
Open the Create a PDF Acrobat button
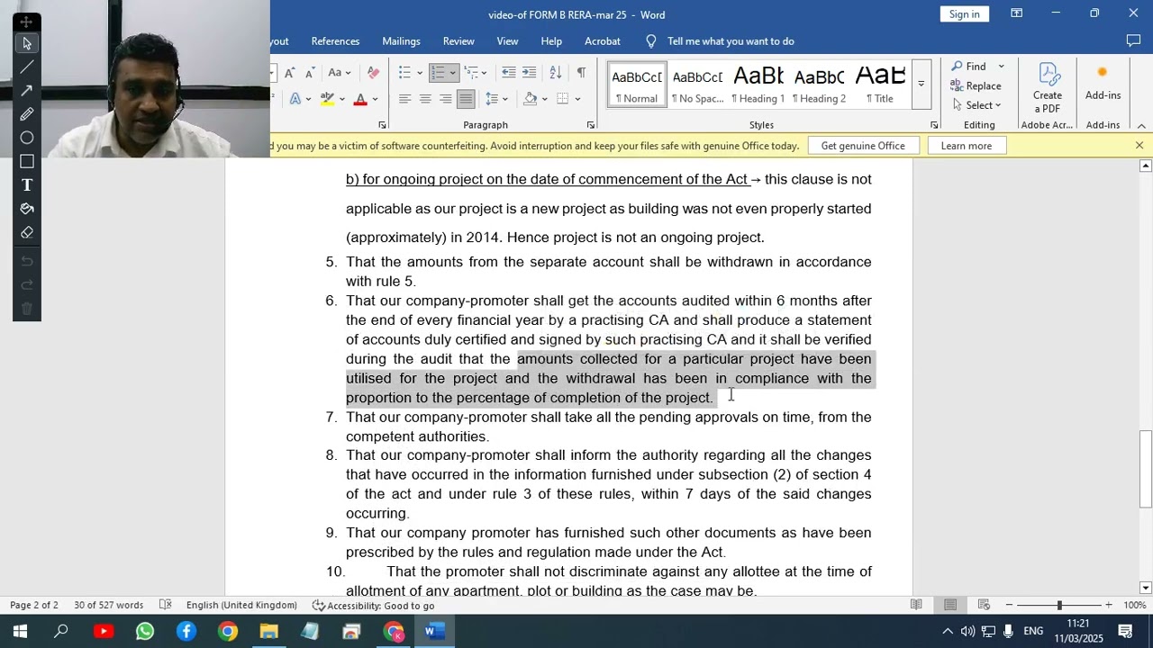click(x=1048, y=88)
